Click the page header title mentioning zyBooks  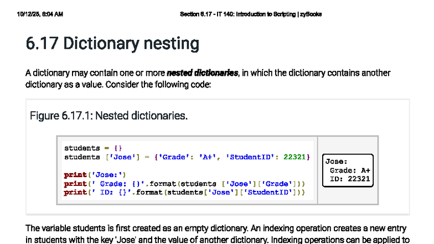pyautogui.click(x=250, y=14)
